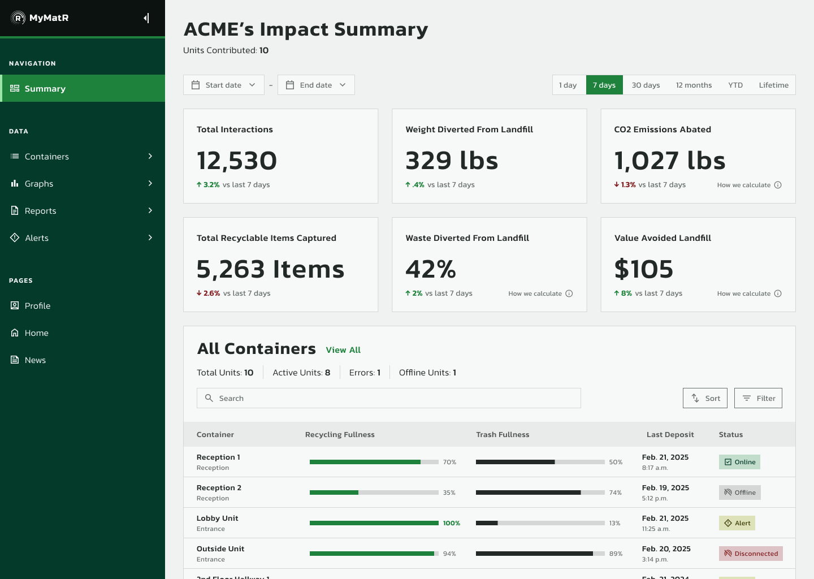
Task: Open the End date dropdown
Action: pyautogui.click(x=316, y=85)
